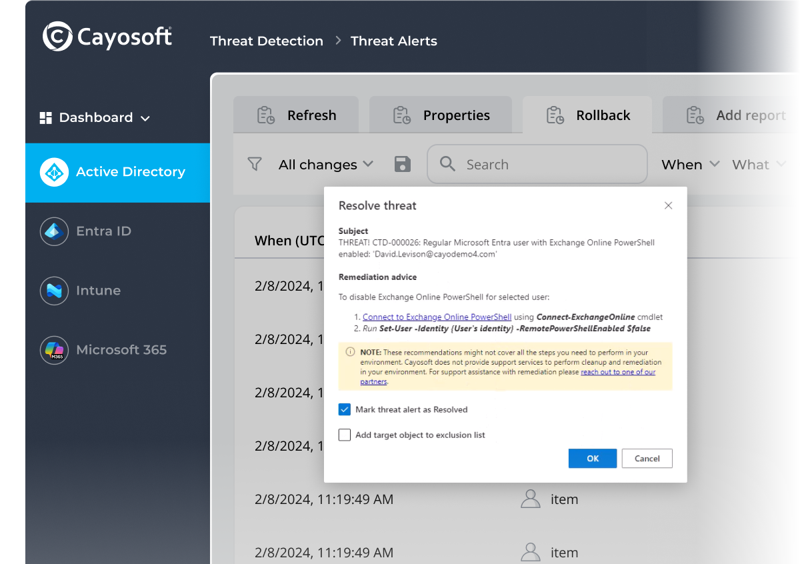The height and width of the screenshot is (564, 800).
Task: Open Connect to Exchange Online PowerShell link
Action: coord(437,317)
